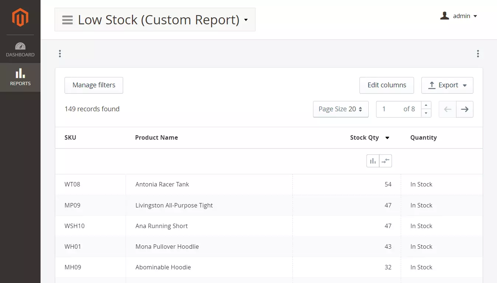The width and height of the screenshot is (497, 283).
Task: Increment the page number with up stepper
Action: (426, 105)
